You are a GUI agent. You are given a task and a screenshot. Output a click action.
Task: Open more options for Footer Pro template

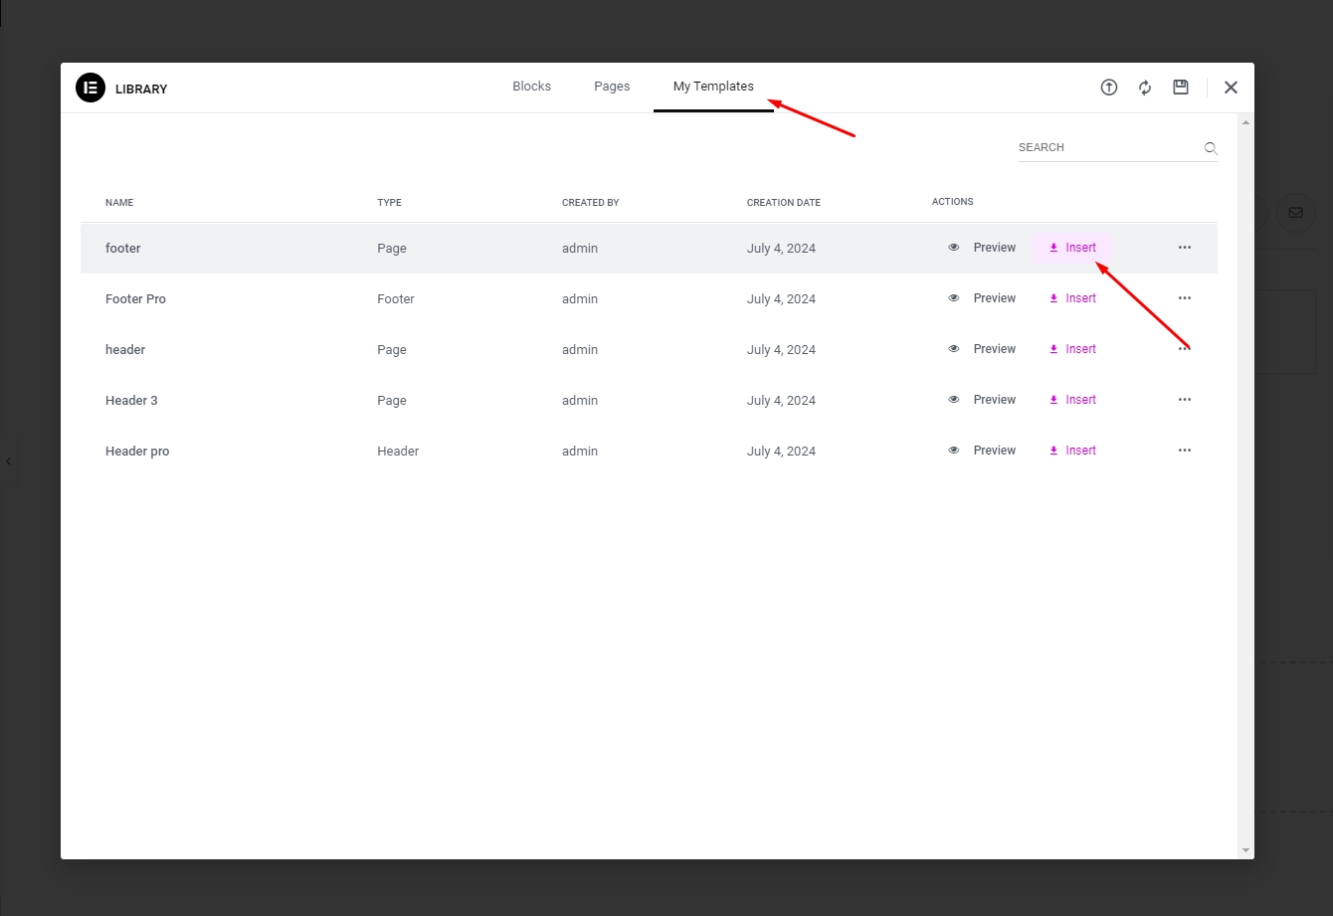(x=1184, y=298)
